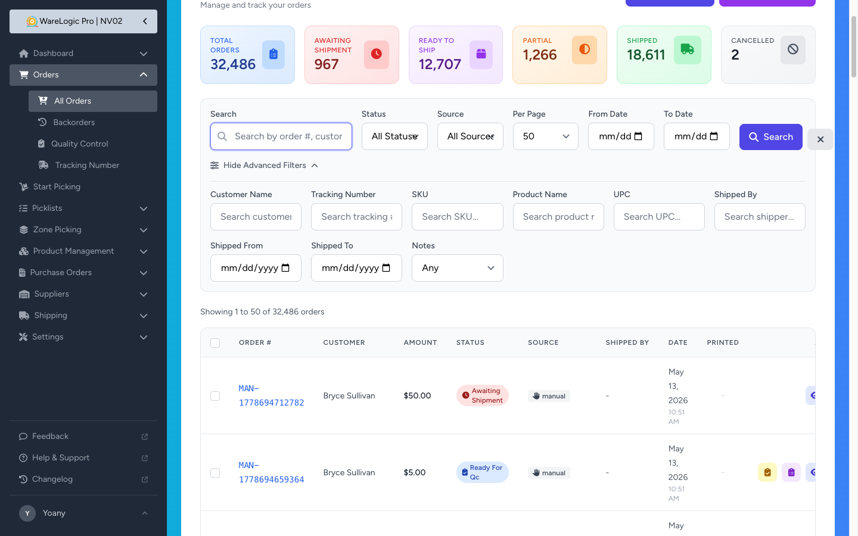The height and width of the screenshot is (536, 858).
Task: Select All Orders in the sidebar
Action: 93,101
